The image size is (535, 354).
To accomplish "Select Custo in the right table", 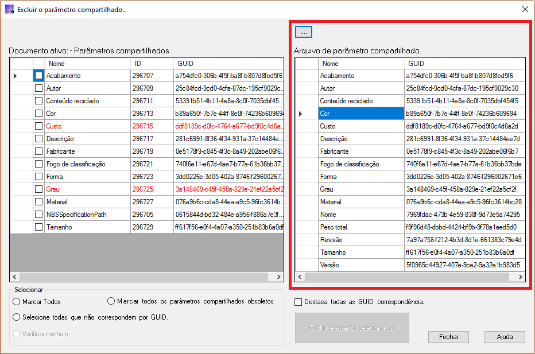I will click(361, 126).
